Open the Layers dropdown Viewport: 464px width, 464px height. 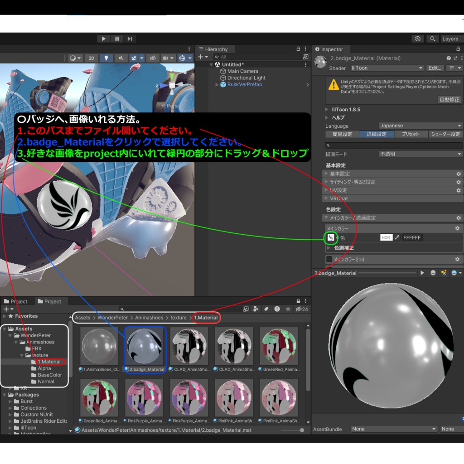tap(452, 39)
